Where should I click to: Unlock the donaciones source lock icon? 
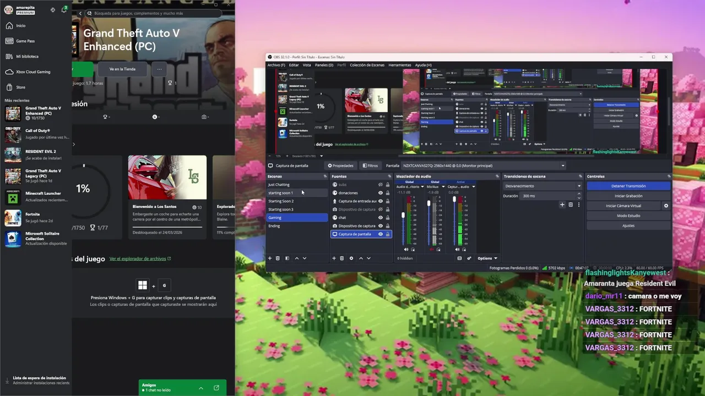tap(388, 193)
